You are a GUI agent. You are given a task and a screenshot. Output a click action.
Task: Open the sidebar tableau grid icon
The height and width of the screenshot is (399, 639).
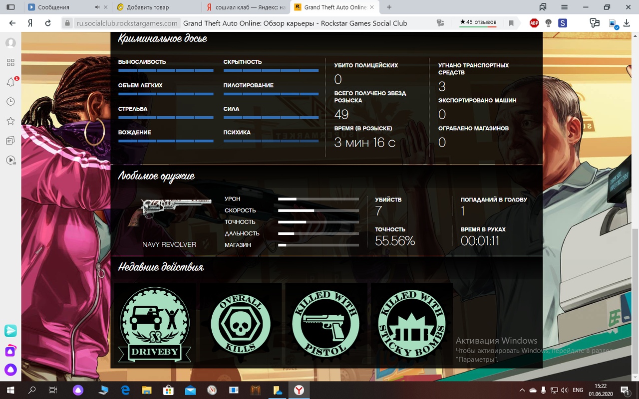[10, 62]
